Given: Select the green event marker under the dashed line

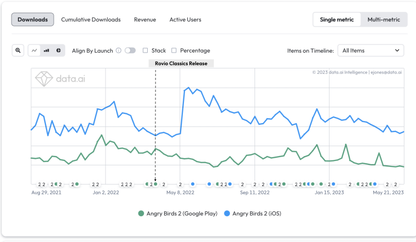Looking at the screenshot, I should point(155,184).
